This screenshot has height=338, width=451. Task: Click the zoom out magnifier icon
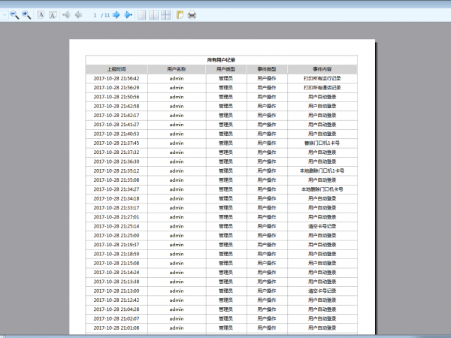(x=14, y=15)
